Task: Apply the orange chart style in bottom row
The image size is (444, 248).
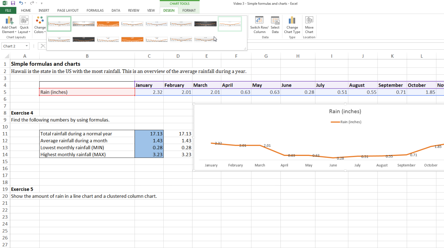Action: tap(132, 39)
